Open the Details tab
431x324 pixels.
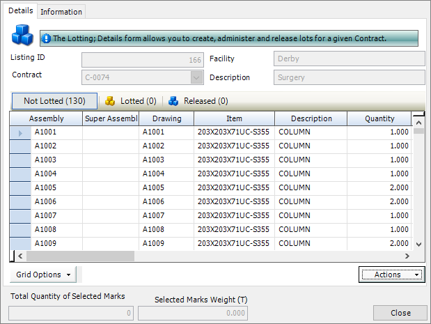click(20, 11)
